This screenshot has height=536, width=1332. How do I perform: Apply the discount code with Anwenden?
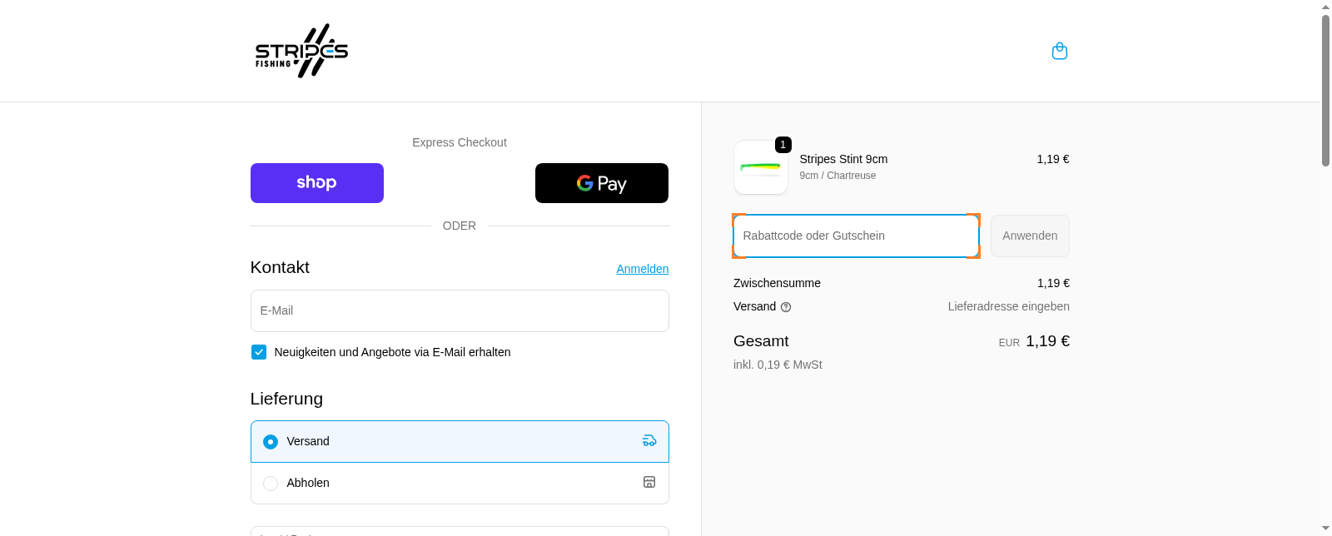pos(1030,236)
